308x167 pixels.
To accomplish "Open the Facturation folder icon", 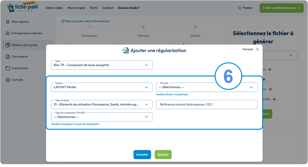I will point(8,68).
